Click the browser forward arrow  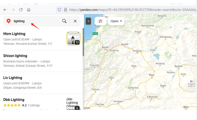point(13,10)
